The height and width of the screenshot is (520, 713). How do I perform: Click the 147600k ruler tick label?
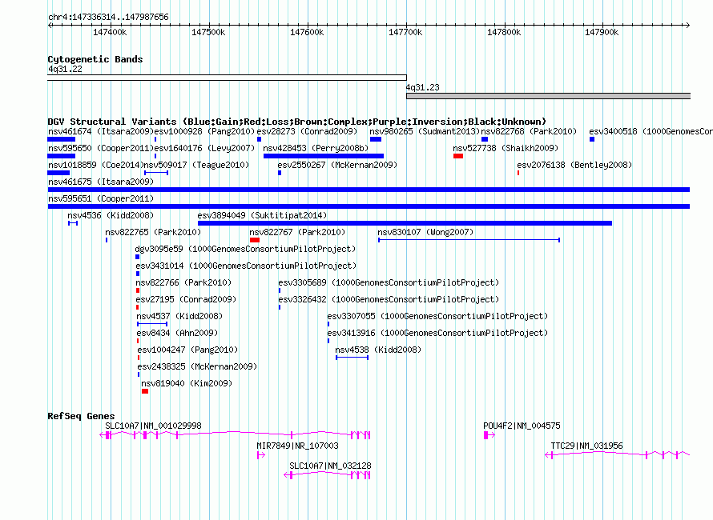click(307, 33)
